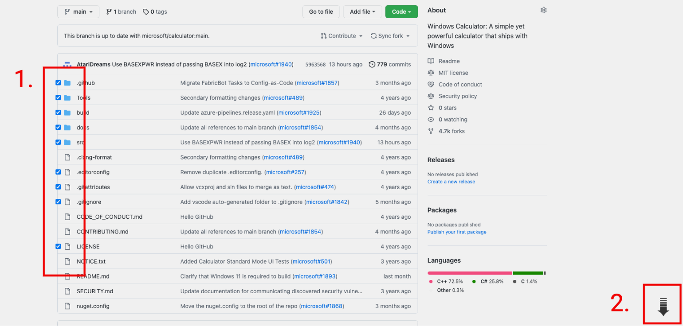The image size is (683, 326).
Task: Click the .gitignore file icon
Action: 67,202
